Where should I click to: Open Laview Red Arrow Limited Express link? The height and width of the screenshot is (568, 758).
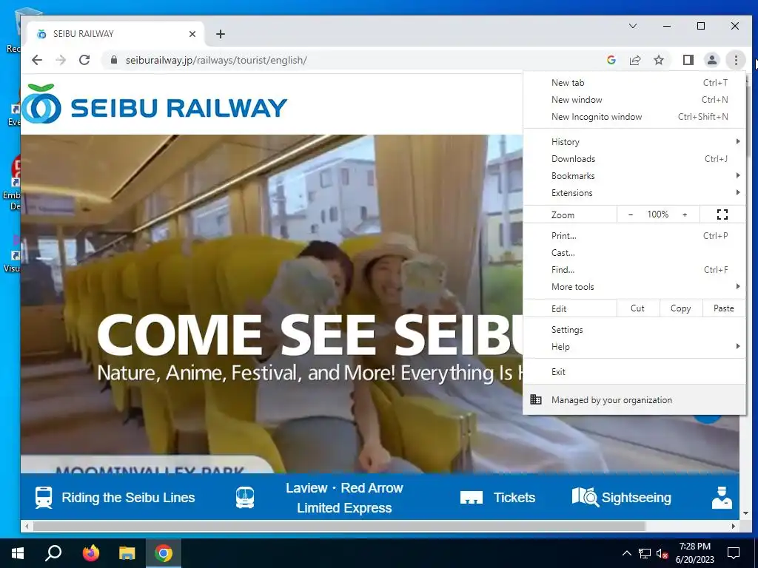coord(344,498)
